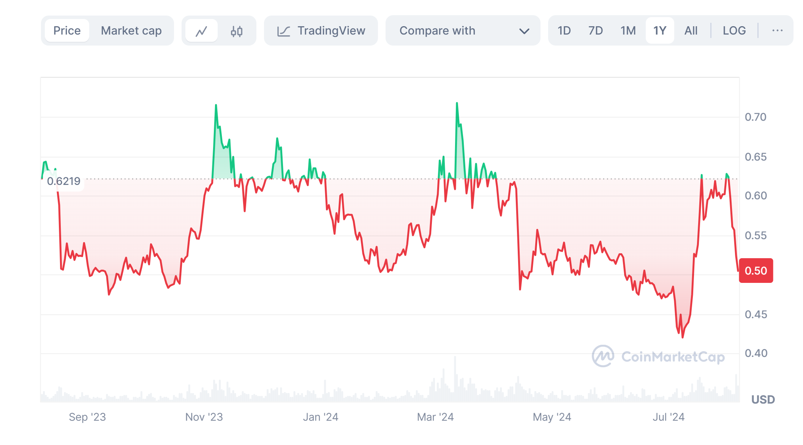This screenshot has height=445, width=803.
Task: Switch chart to Market cap view
Action: (x=131, y=31)
